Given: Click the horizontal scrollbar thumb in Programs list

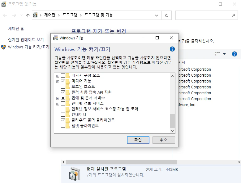Looking at the screenshot, I should click(x=121, y=162).
